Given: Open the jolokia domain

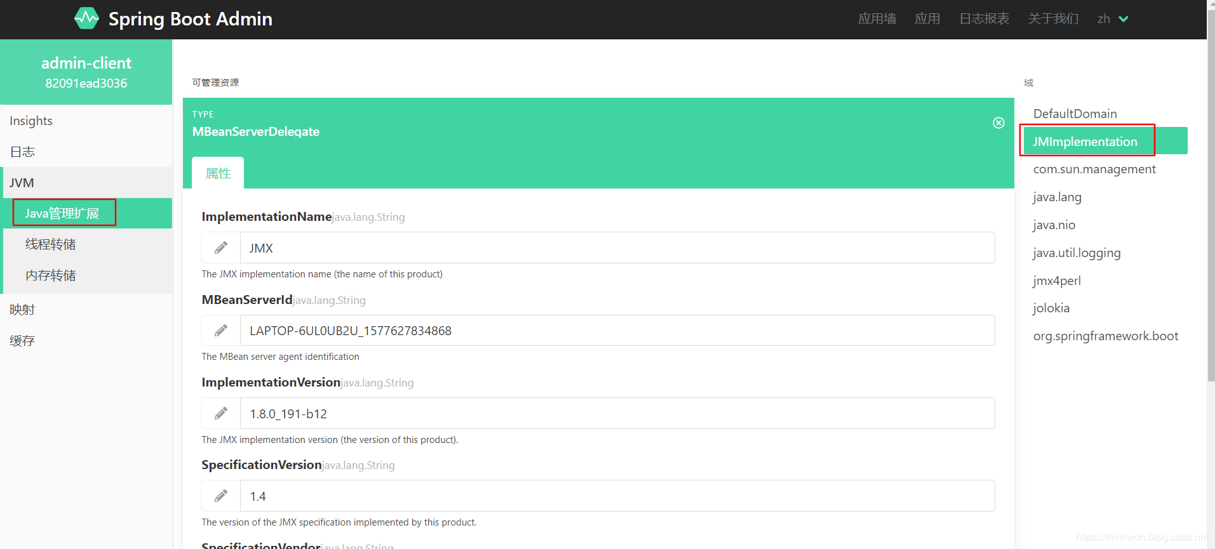Looking at the screenshot, I should click(x=1051, y=308).
